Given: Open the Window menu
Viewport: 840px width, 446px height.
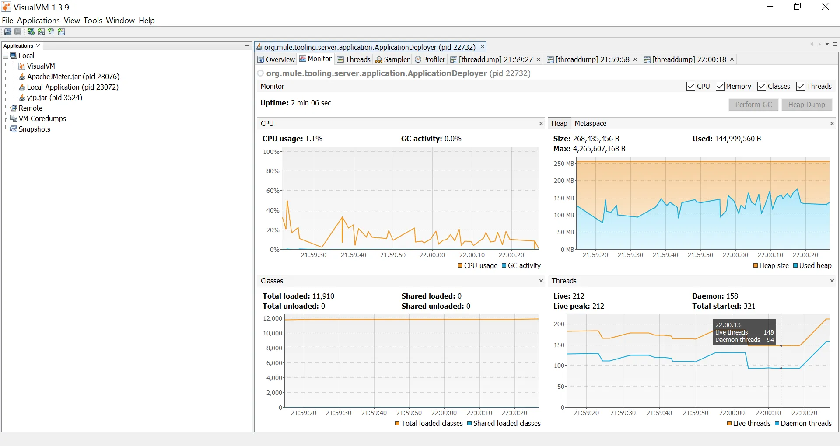Looking at the screenshot, I should tap(120, 21).
